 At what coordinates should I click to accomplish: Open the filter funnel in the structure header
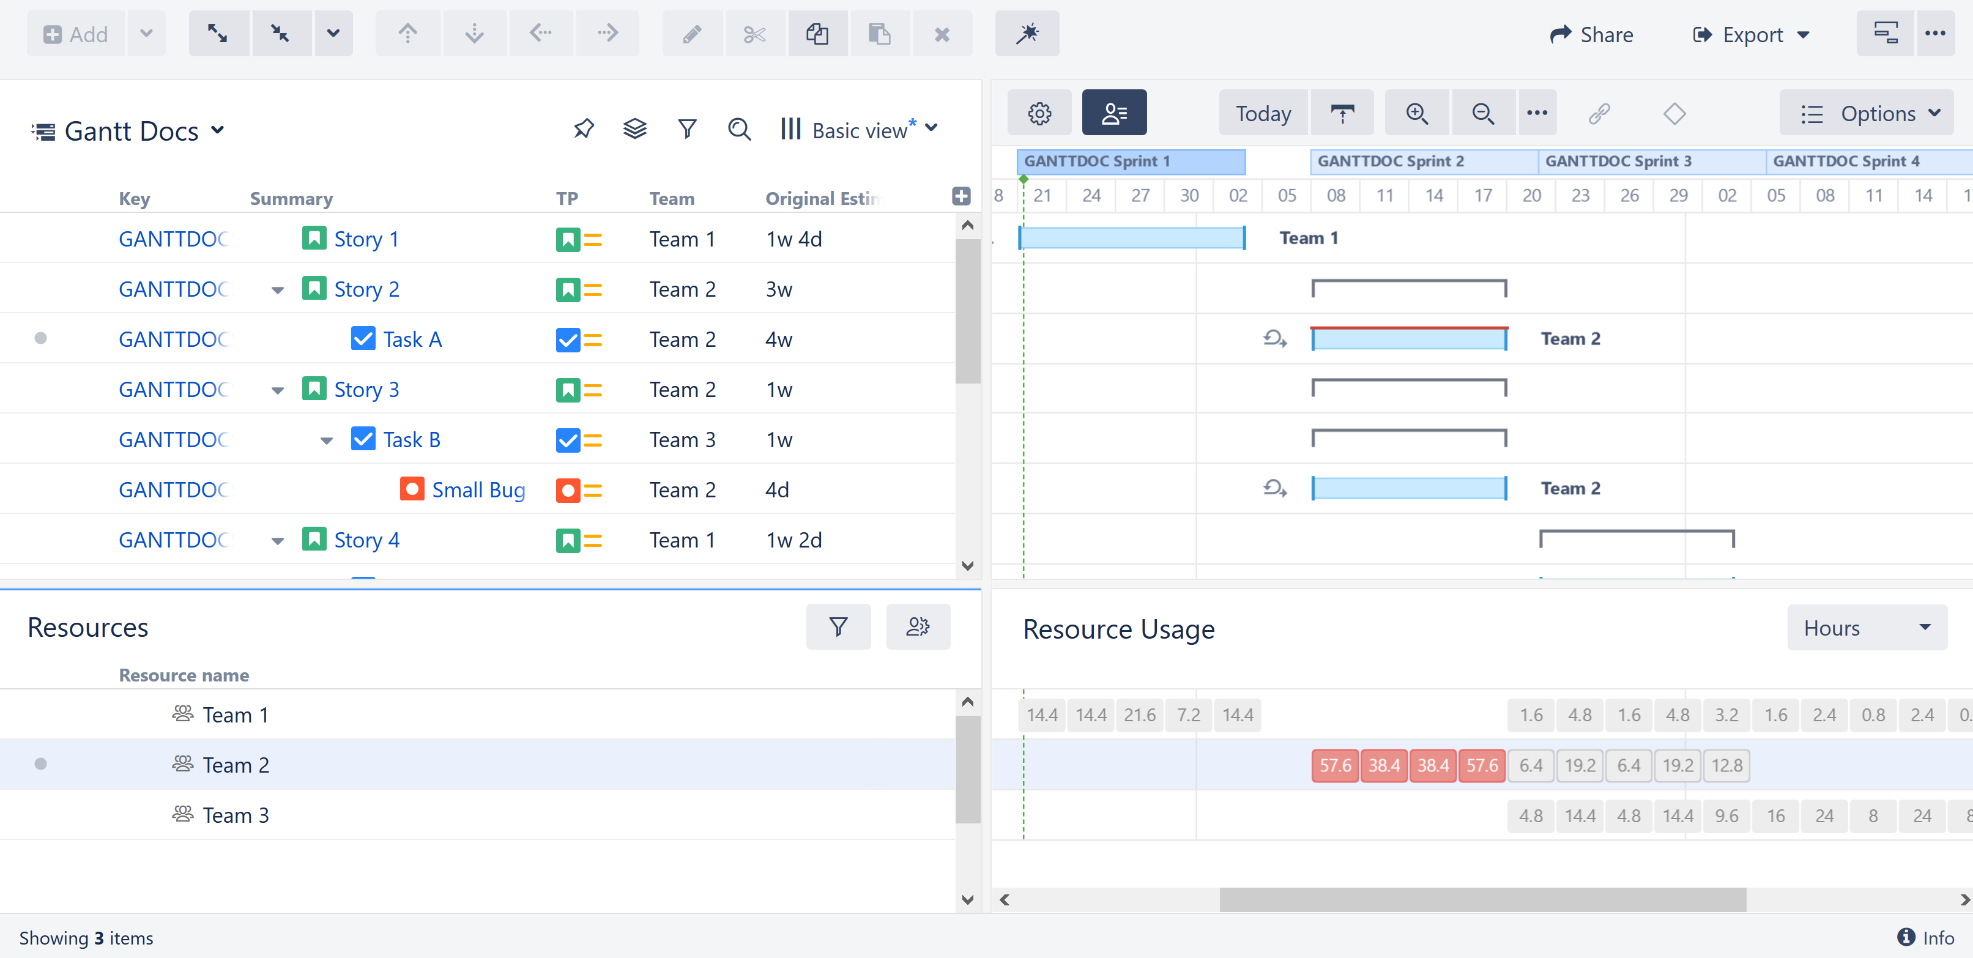(x=687, y=128)
